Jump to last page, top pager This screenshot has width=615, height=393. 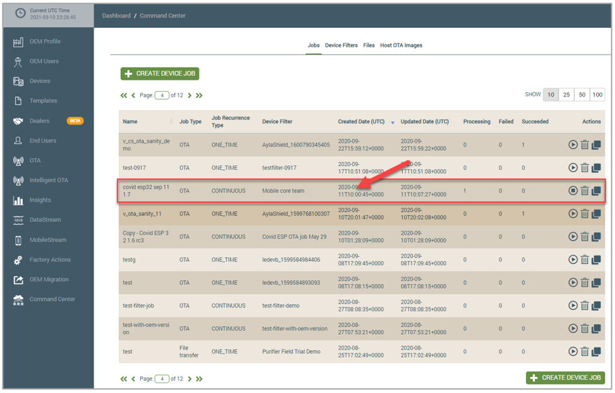pos(199,95)
